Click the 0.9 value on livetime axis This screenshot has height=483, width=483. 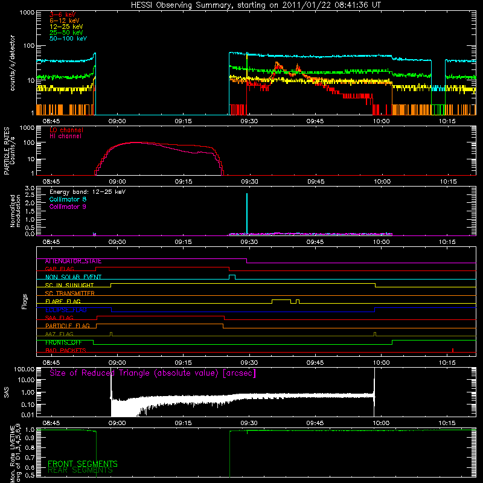(x=30, y=439)
